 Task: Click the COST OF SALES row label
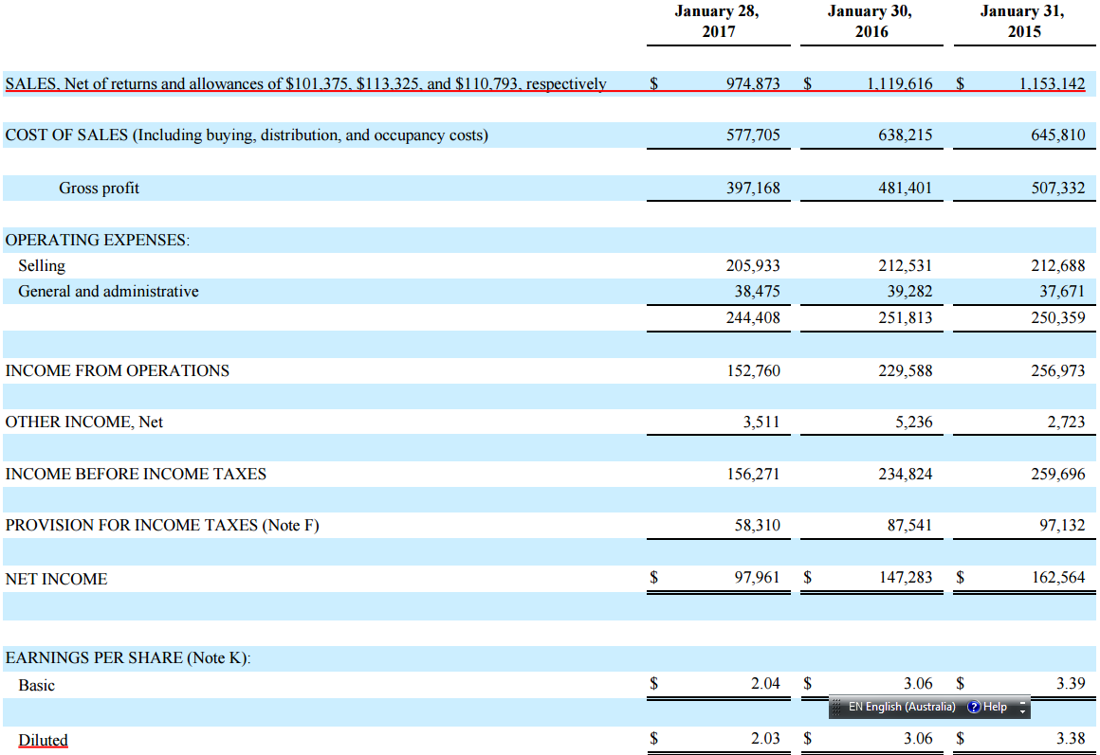pos(247,135)
